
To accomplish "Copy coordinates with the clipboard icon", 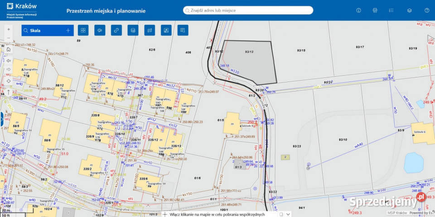I will 281,214.
